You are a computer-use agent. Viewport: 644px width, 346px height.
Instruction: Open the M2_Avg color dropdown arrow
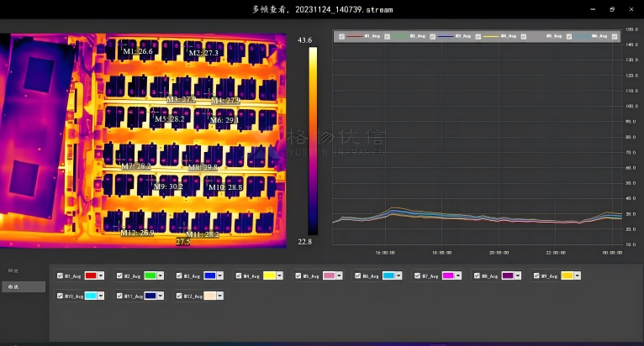click(x=161, y=275)
